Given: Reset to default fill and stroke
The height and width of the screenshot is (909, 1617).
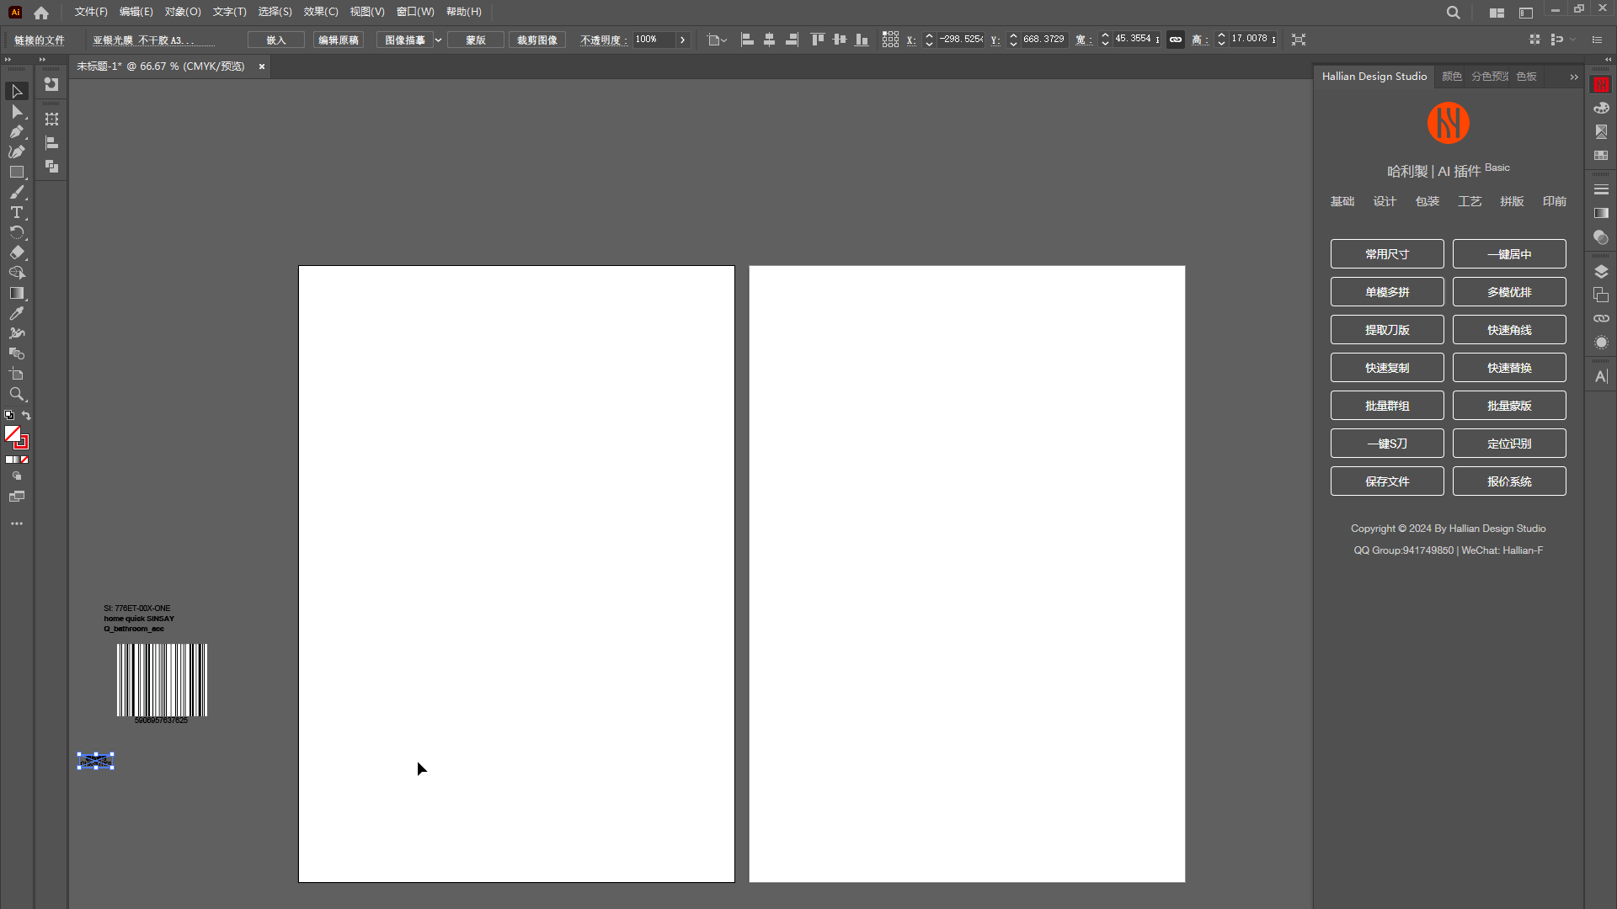Looking at the screenshot, I should 9,415.
